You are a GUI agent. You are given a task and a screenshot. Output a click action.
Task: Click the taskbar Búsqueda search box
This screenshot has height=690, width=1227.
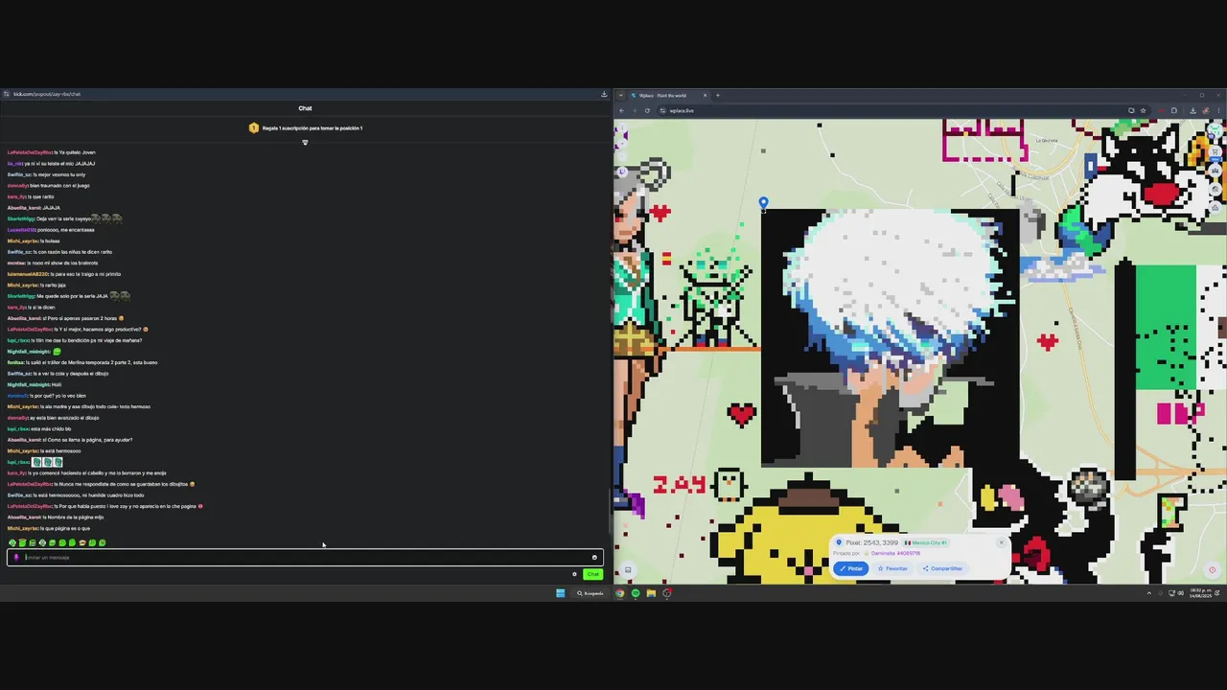(x=590, y=593)
